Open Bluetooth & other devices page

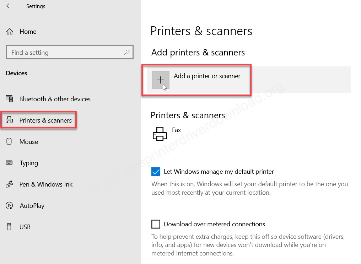pyautogui.click(x=55, y=99)
